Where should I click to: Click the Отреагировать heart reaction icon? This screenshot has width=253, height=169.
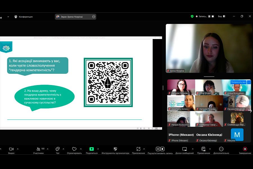coord(74,149)
